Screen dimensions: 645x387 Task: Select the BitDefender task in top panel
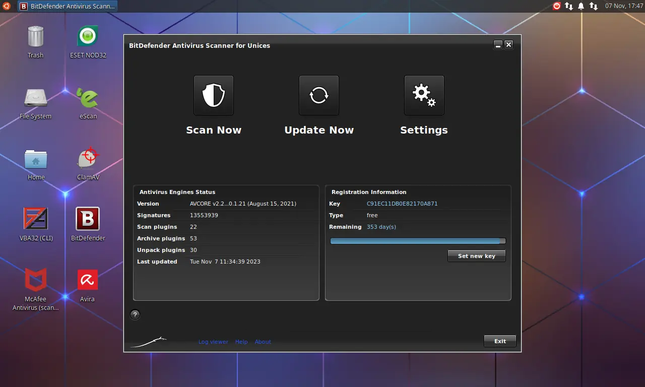68,6
